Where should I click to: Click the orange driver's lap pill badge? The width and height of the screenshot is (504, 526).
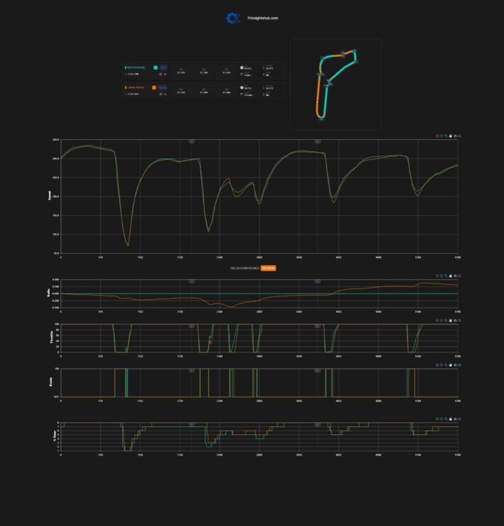click(163, 87)
